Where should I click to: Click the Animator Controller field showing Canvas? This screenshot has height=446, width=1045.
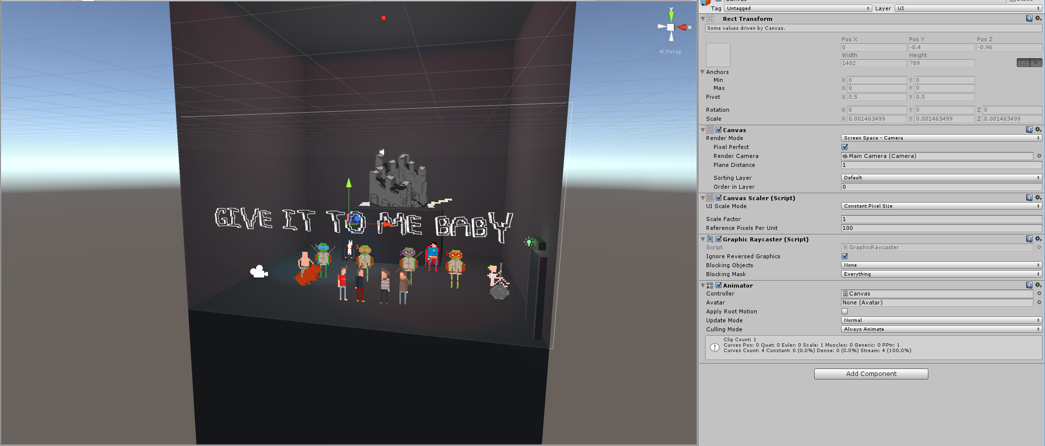(x=937, y=294)
